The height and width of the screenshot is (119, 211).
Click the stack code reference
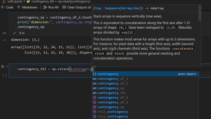coord(100,54)
